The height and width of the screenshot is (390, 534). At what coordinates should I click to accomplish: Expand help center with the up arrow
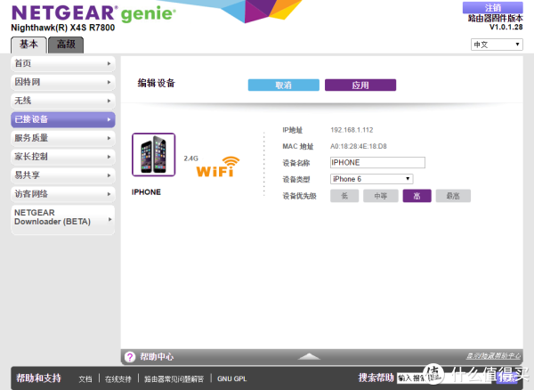point(309,356)
